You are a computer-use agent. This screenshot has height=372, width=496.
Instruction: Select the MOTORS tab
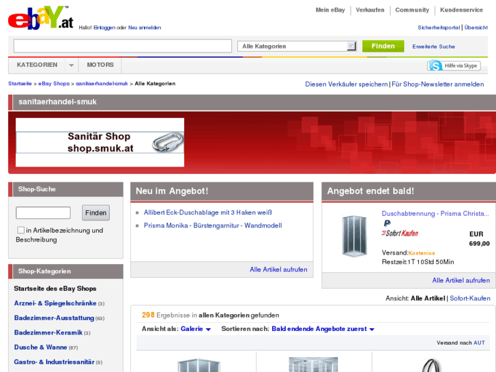100,65
